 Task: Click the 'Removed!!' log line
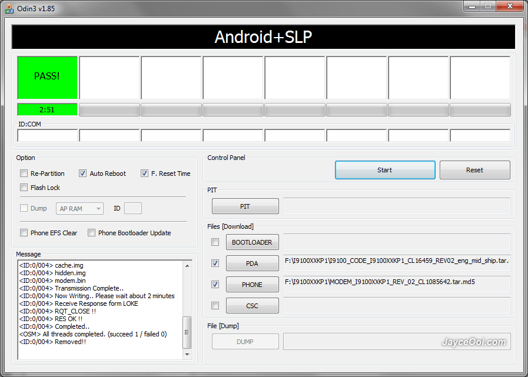click(52, 342)
